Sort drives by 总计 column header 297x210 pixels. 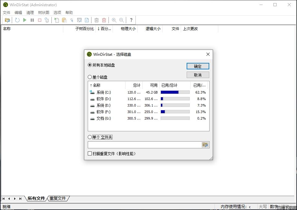[134, 85]
